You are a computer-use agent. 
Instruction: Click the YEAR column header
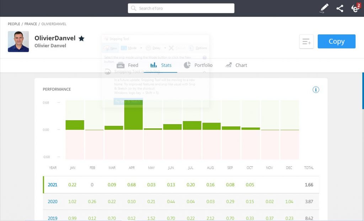click(x=53, y=168)
